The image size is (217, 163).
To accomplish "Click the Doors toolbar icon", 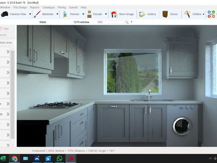I will point(165,14).
